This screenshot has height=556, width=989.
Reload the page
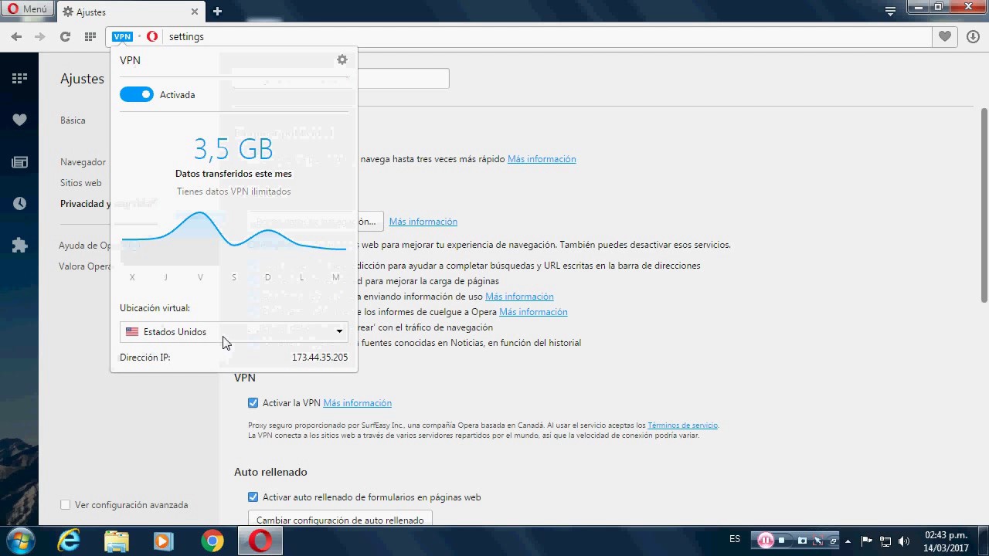coord(65,36)
